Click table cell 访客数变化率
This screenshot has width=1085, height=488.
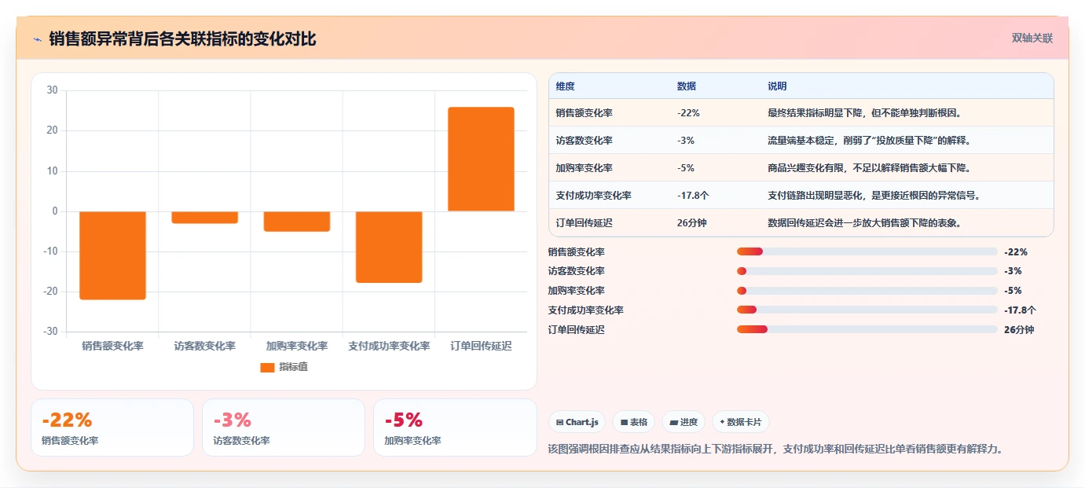(584, 141)
